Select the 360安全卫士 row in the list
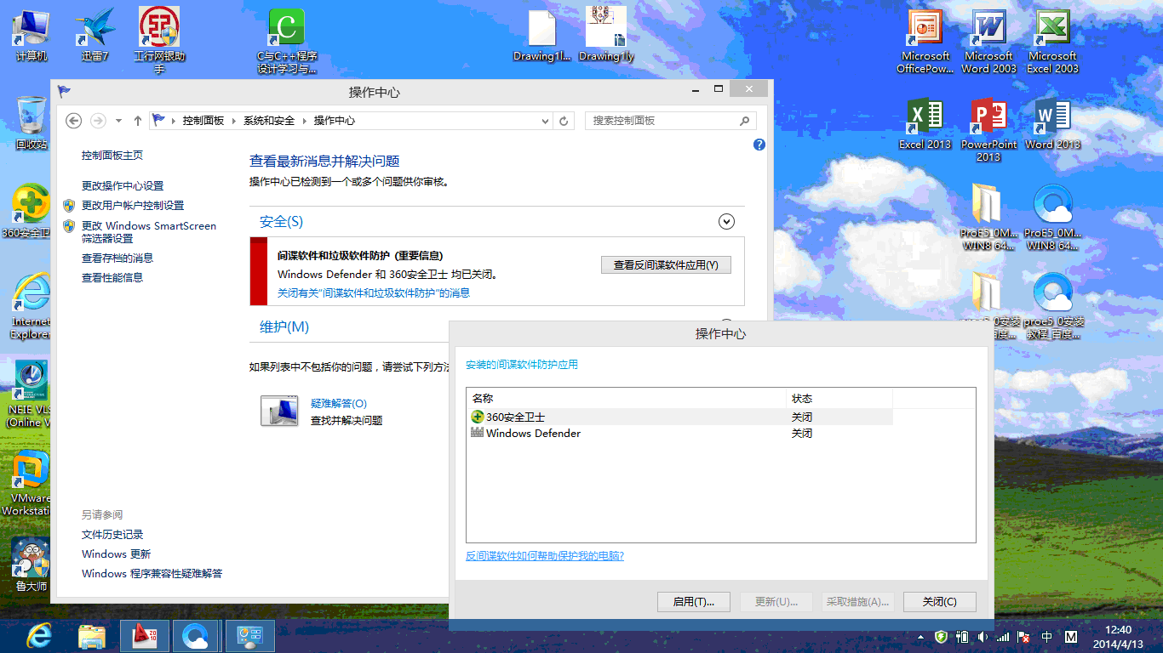 pos(679,417)
